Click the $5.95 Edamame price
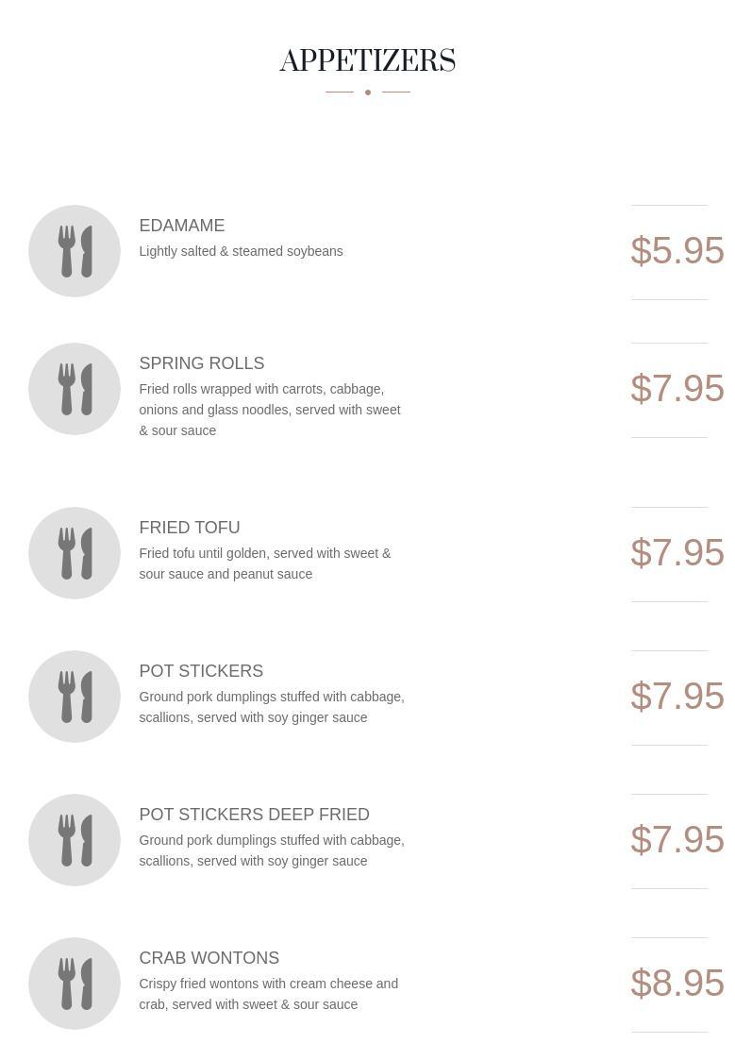 click(677, 251)
